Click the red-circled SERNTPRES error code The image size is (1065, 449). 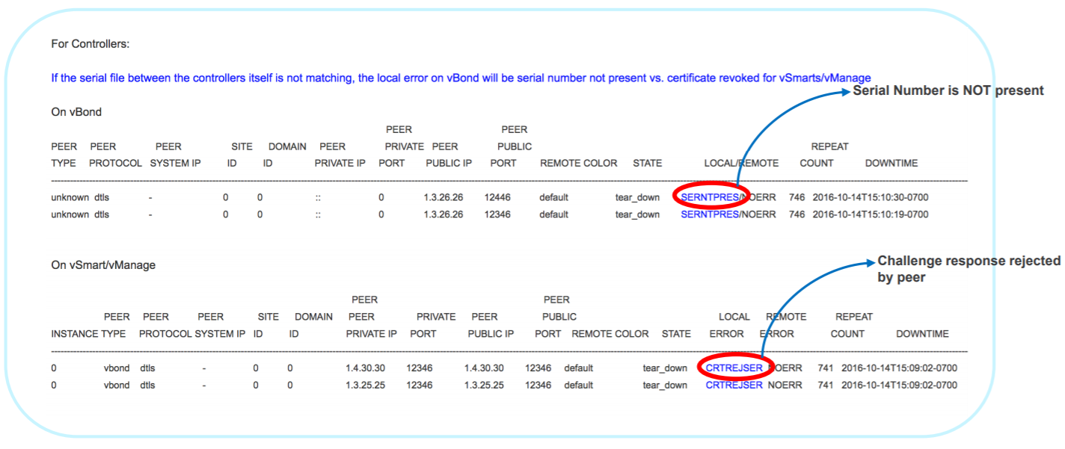tap(710, 197)
